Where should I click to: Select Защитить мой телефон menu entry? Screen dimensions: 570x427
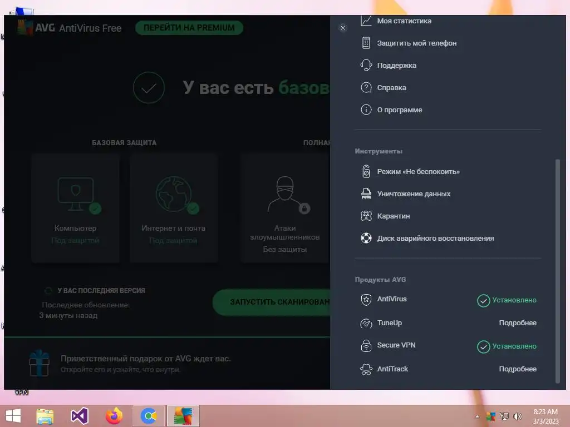click(x=416, y=43)
